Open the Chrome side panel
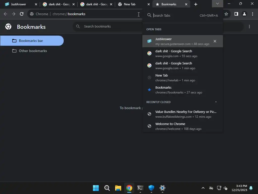The width and height of the screenshot is (258, 194). [x=236, y=14]
